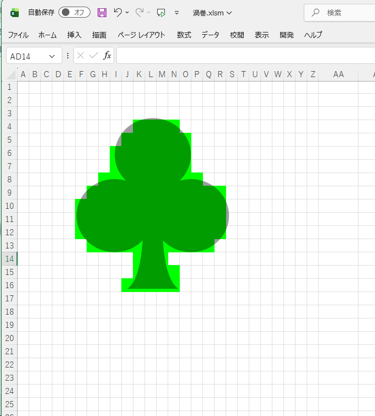Open the Undo history dropdown arrow
The height and width of the screenshot is (416, 375).
(x=127, y=13)
